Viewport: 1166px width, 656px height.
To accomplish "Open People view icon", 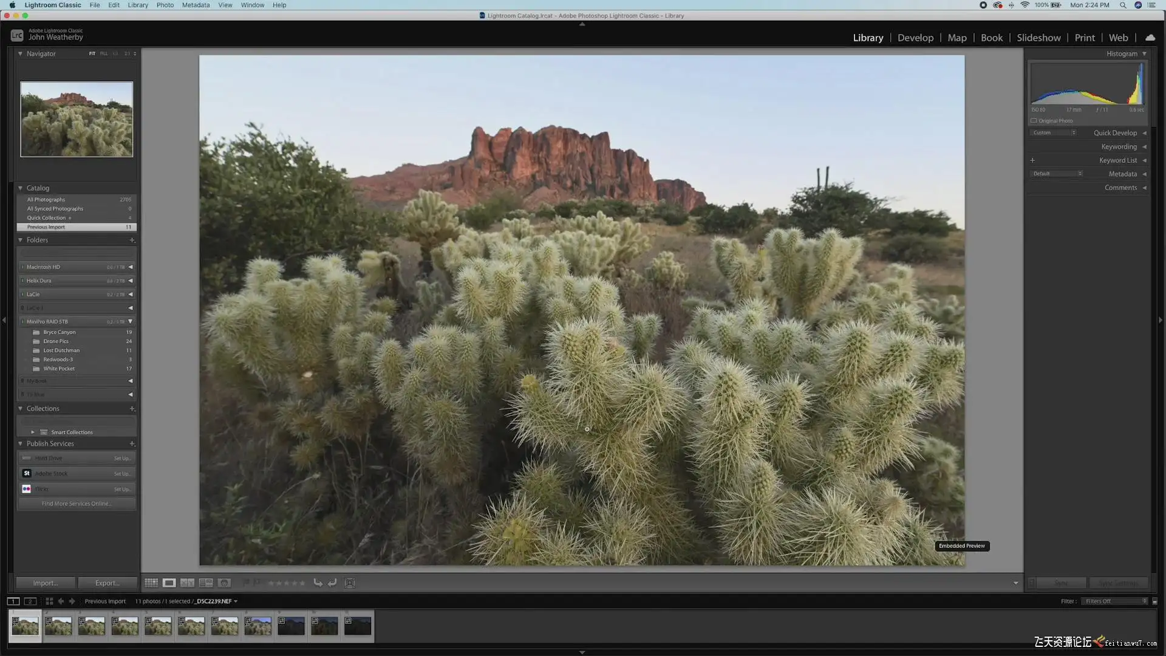I will (224, 583).
